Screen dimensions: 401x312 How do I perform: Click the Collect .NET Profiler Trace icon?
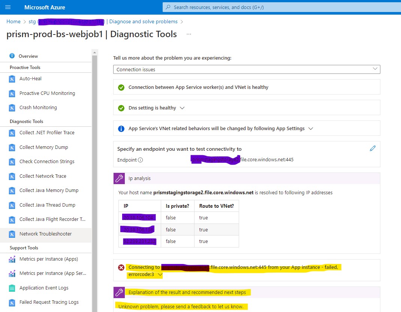tap(12, 133)
